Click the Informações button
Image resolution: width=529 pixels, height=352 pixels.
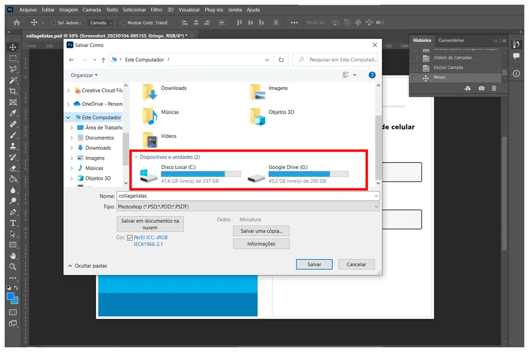tap(261, 244)
